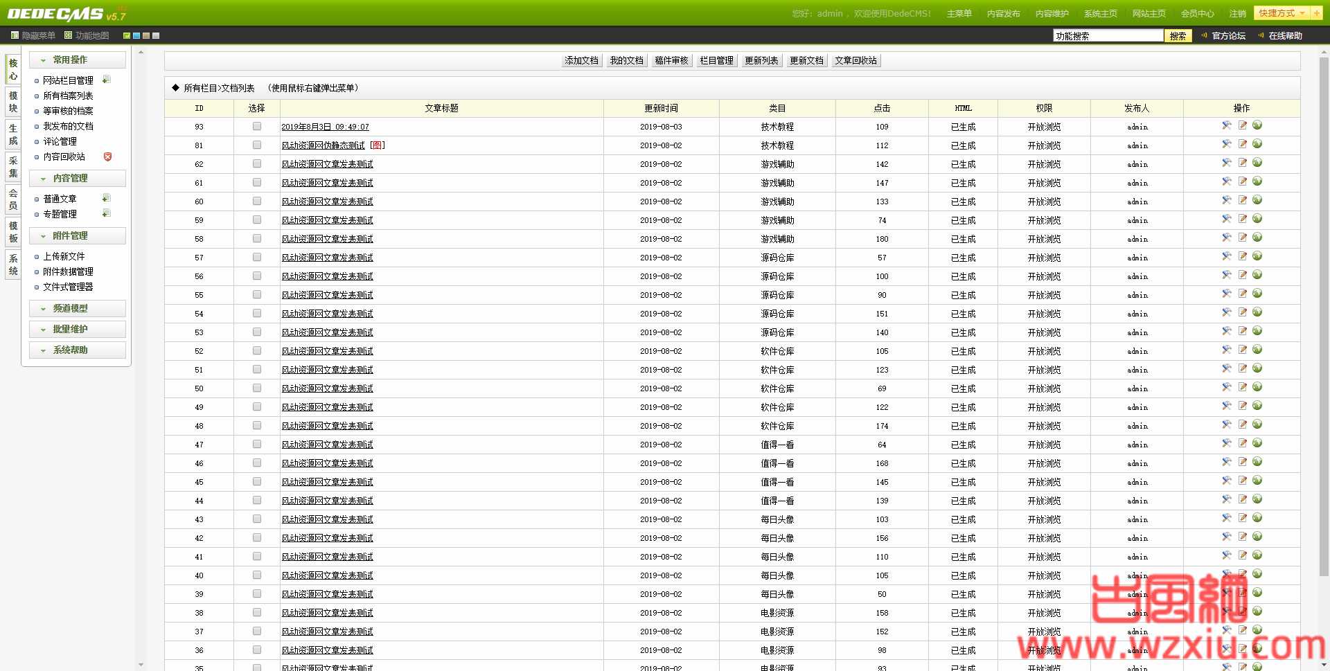Click the 稿件审核 button
The width and height of the screenshot is (1330, 671).
pos(672,60)
